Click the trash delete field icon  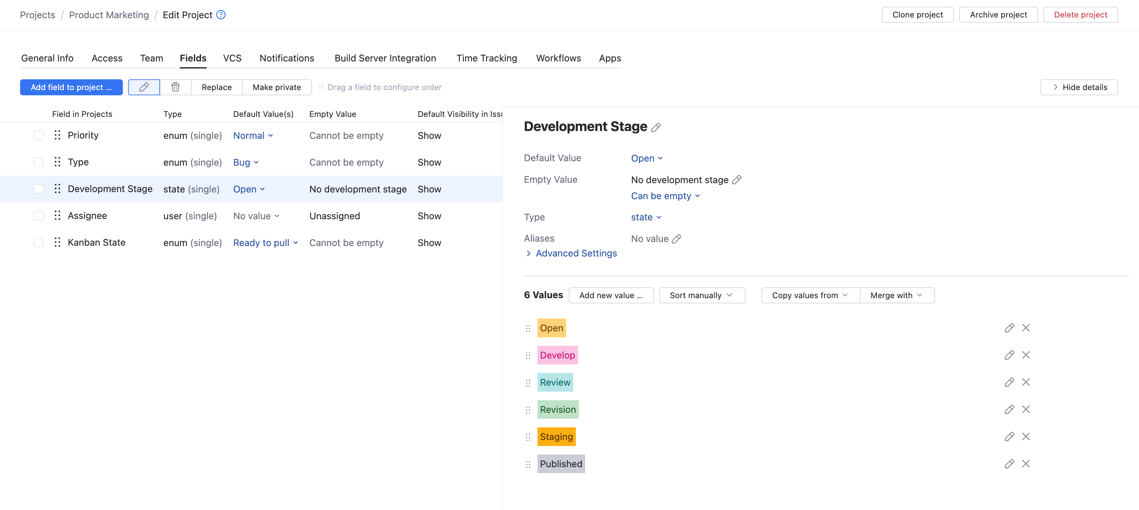point(175,87)
